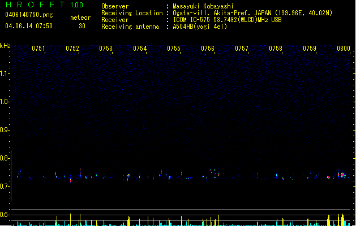Click the date 04.06.14 07:50

[29, 26]
